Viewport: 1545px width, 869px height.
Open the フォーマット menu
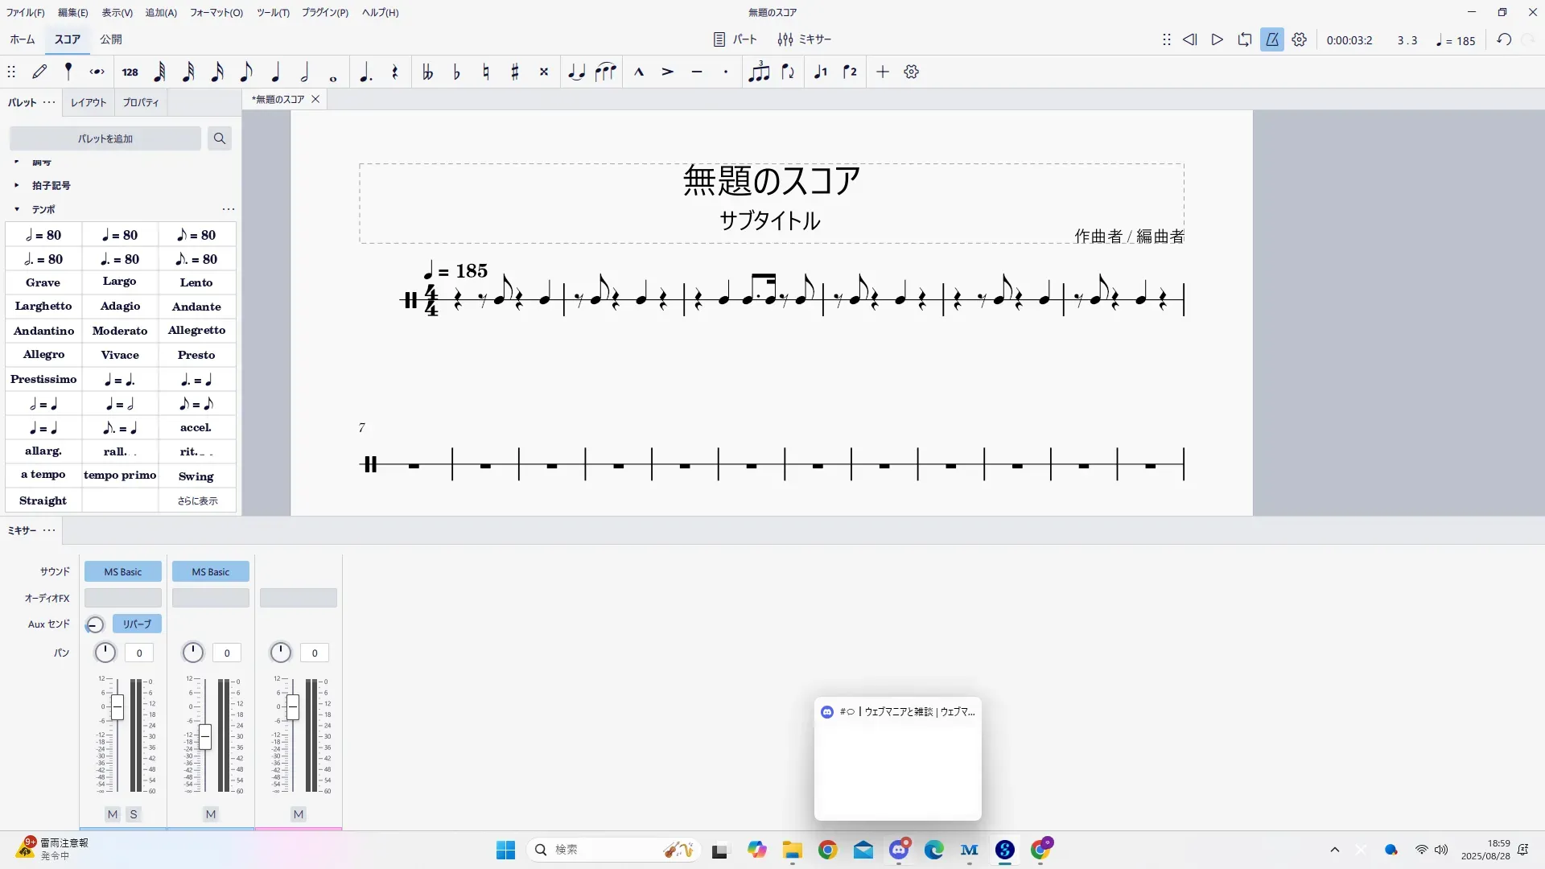point(216,12)
